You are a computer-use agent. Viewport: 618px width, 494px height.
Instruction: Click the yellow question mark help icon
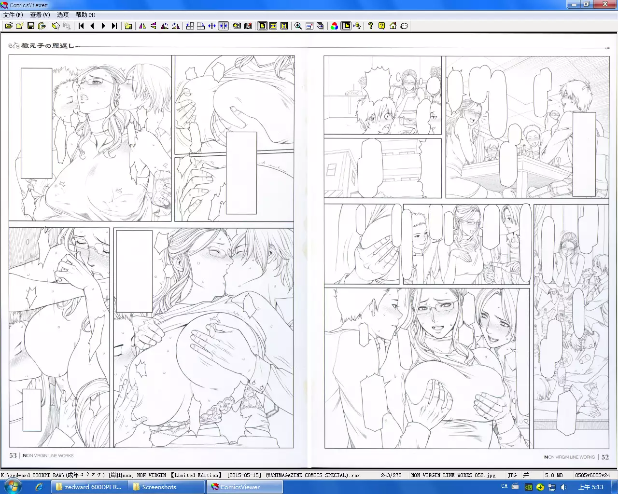coord(381,26)
